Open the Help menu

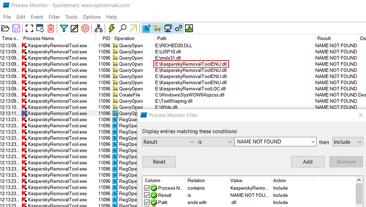[x=112, y=17]
